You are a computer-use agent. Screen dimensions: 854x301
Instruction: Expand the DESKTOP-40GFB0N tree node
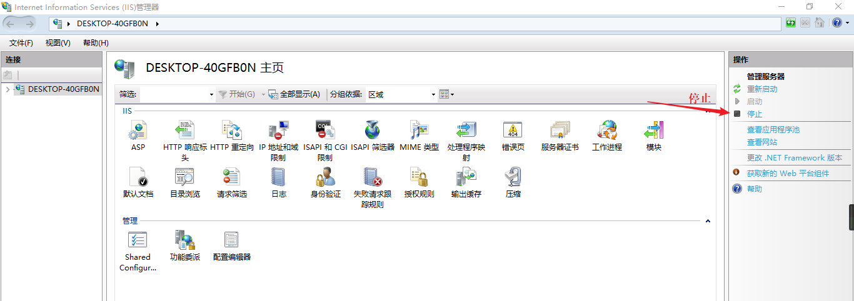point(7,89)
